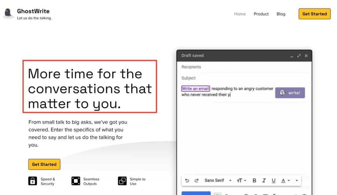The width and height of the screenshot is (337, 195).
Task: Click the Simple to Use icon
Action: point(122,181)
